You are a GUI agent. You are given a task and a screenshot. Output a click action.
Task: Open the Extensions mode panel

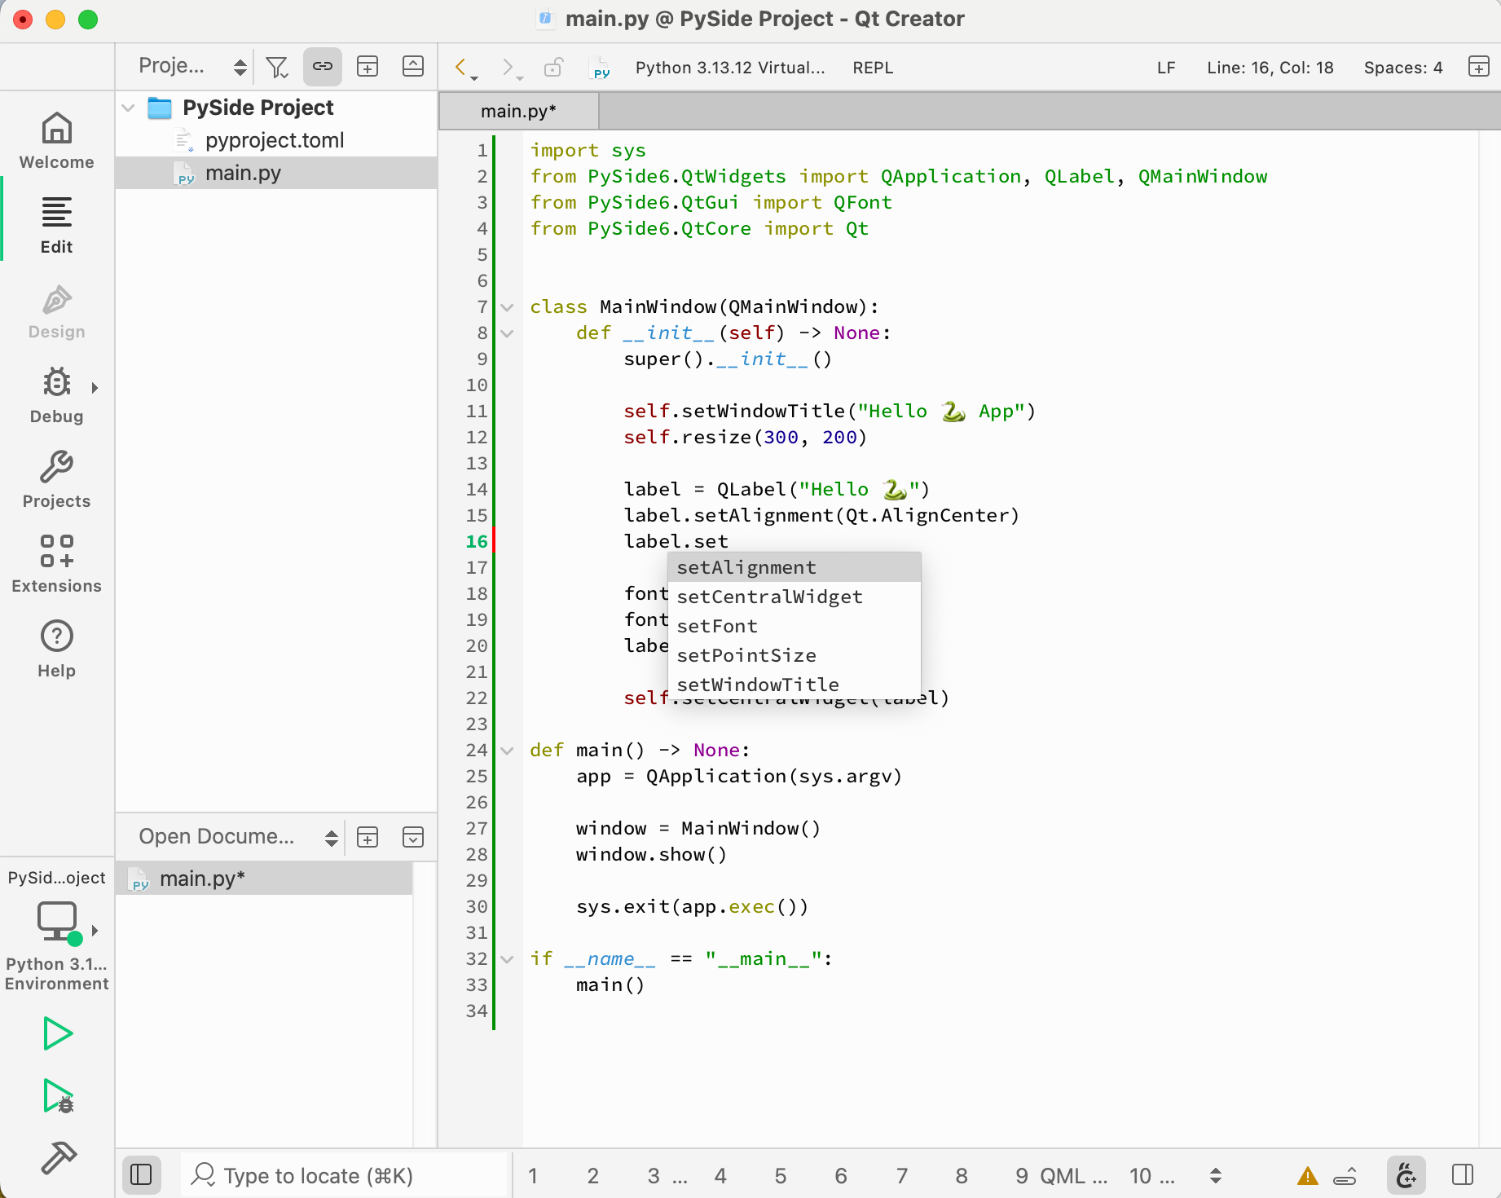click(x=56, y=561)
